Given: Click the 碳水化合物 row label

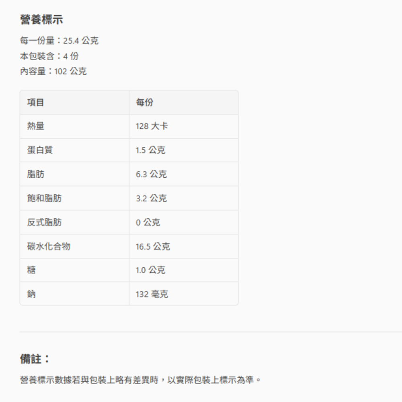Looking at the screenshot, I should click(49, 246).
